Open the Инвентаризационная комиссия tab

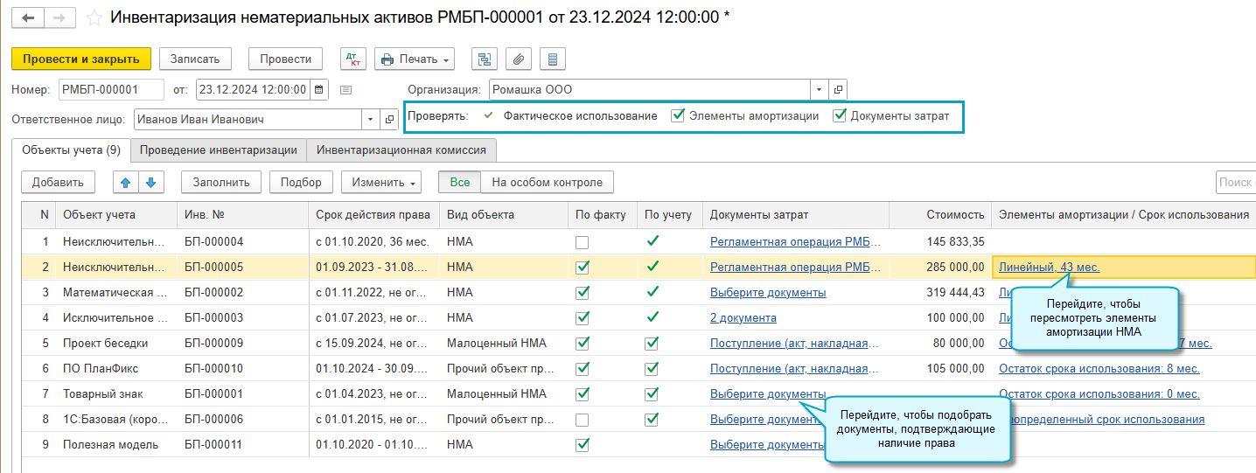(x=401, y=150)
